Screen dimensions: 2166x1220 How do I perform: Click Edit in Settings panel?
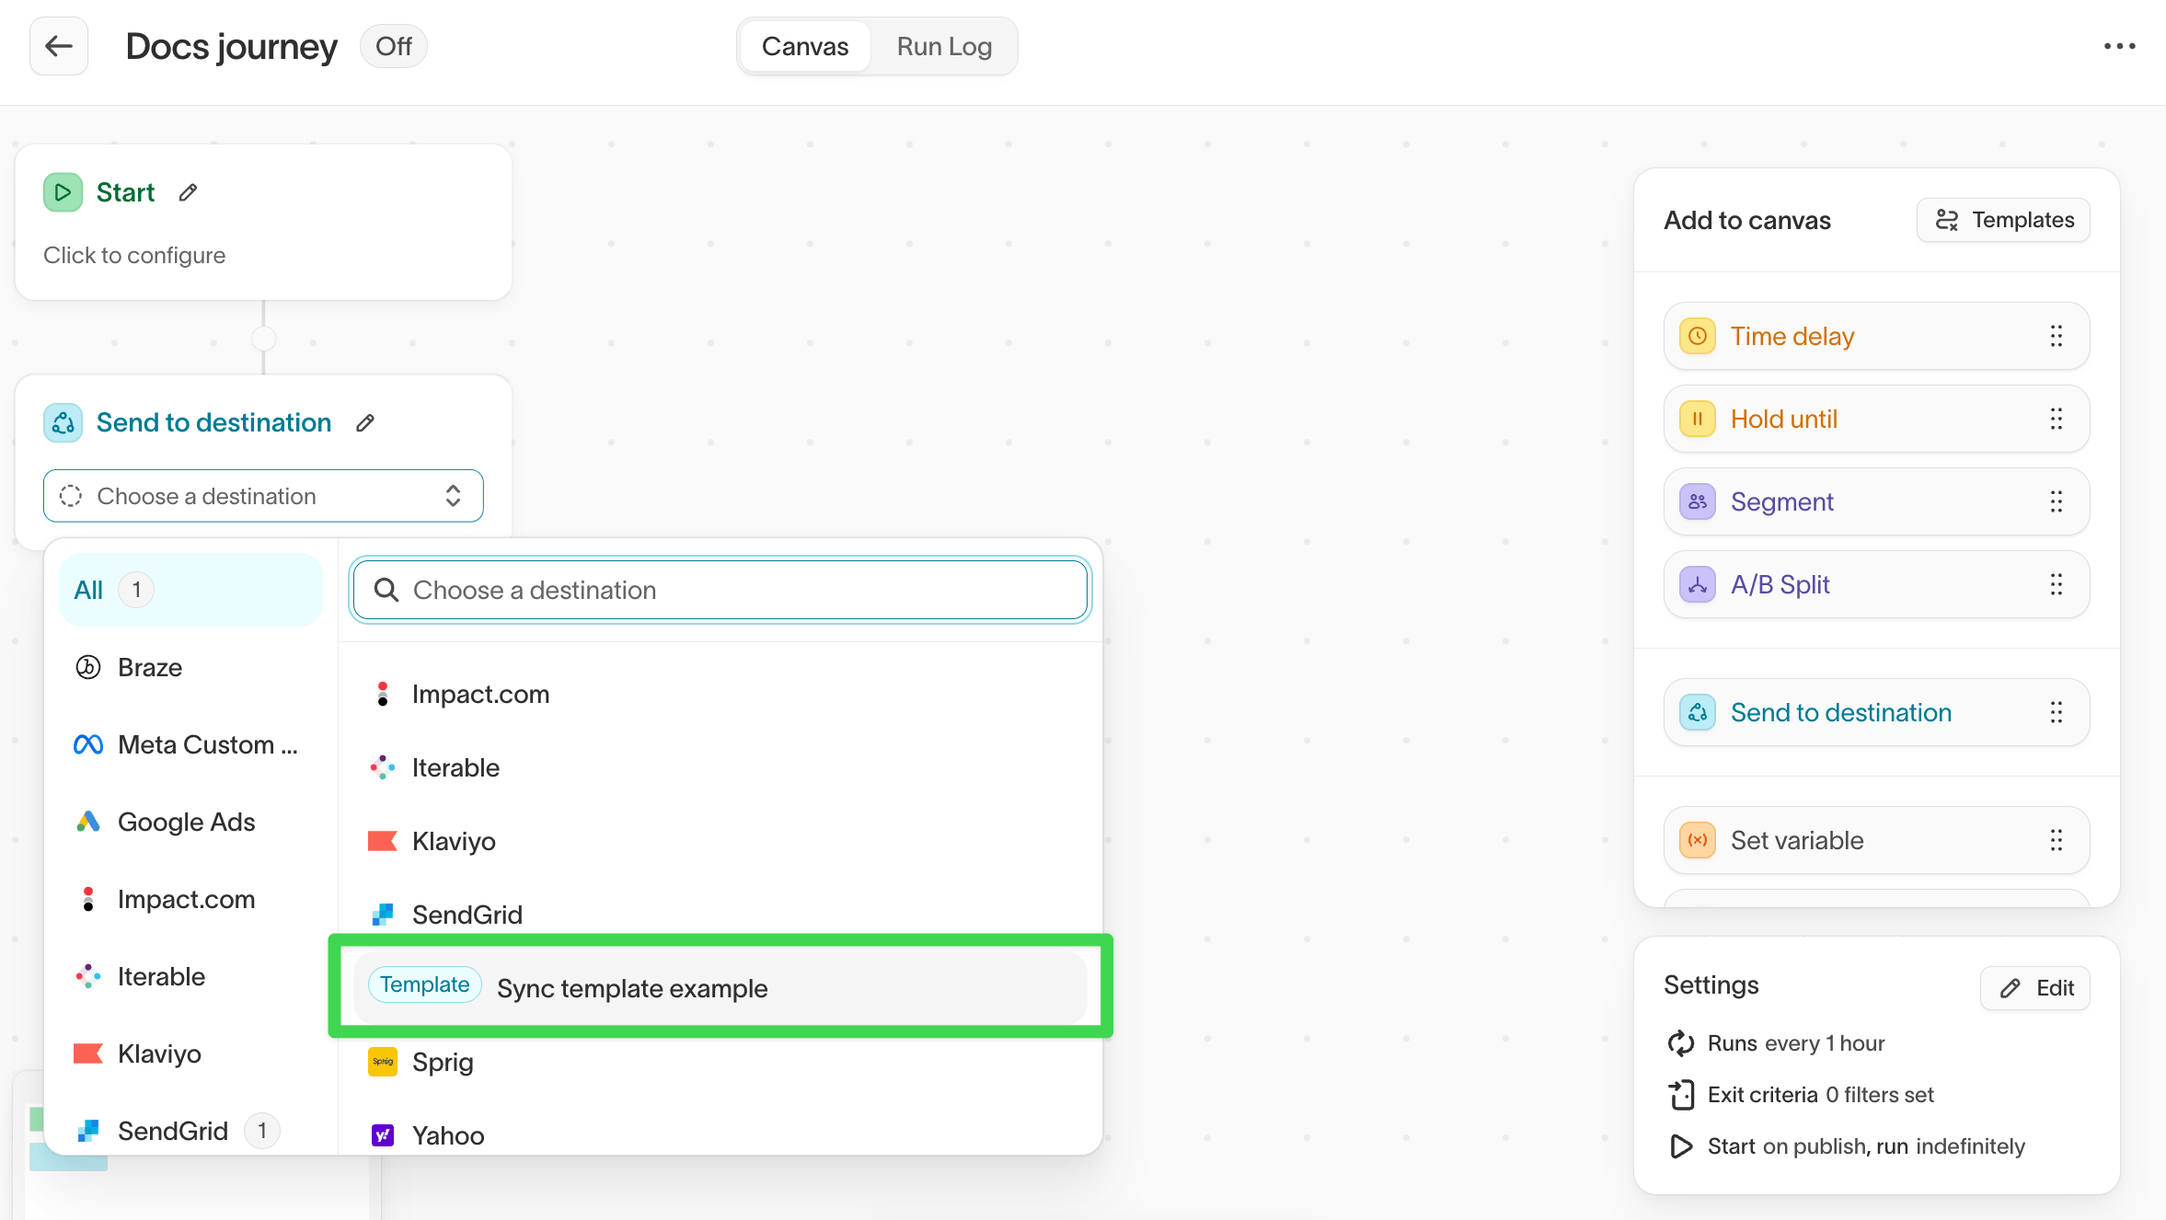[x=2035, y=988]
